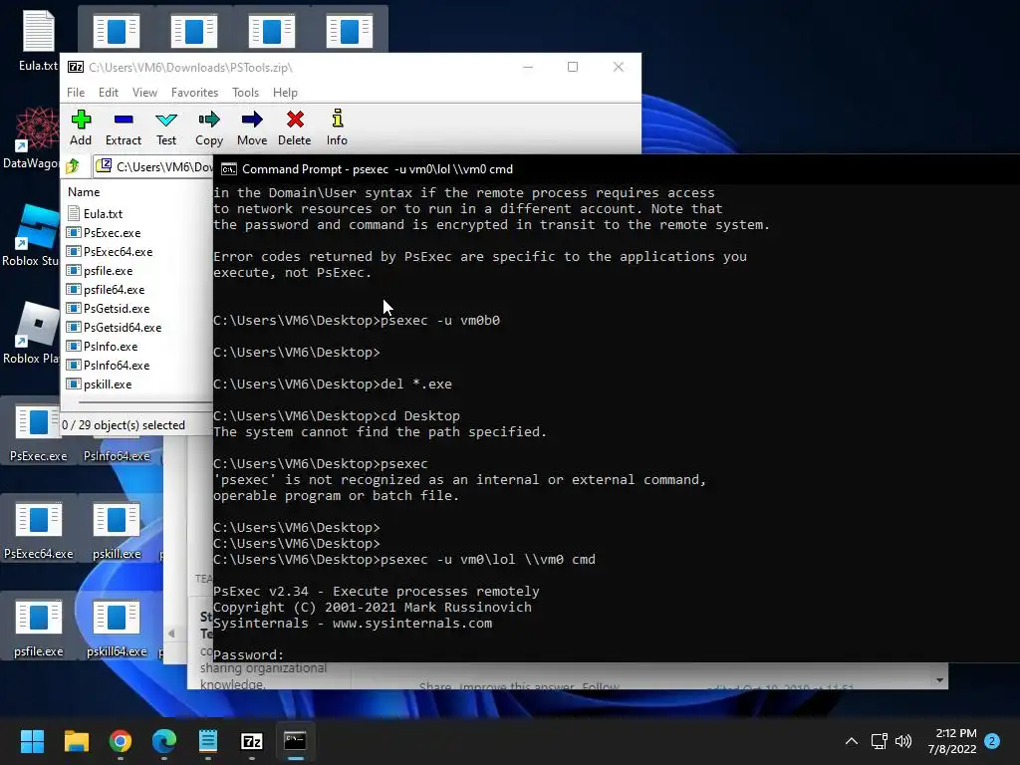Click the Command Prompt taskbar icon
Image resolution: width=1020 pixels, height=765 pixels.
(x=295, y=741)
